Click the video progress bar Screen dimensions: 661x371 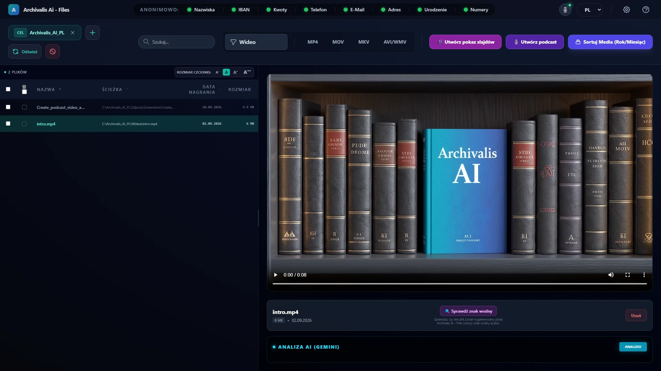coord(460,284)
